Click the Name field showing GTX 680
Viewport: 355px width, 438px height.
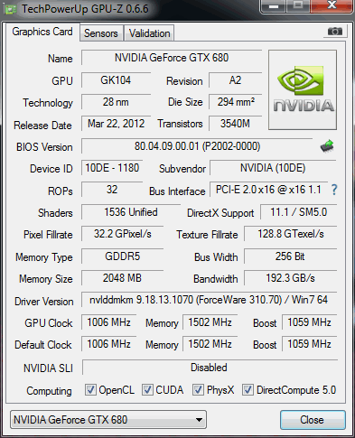point(172,58)
